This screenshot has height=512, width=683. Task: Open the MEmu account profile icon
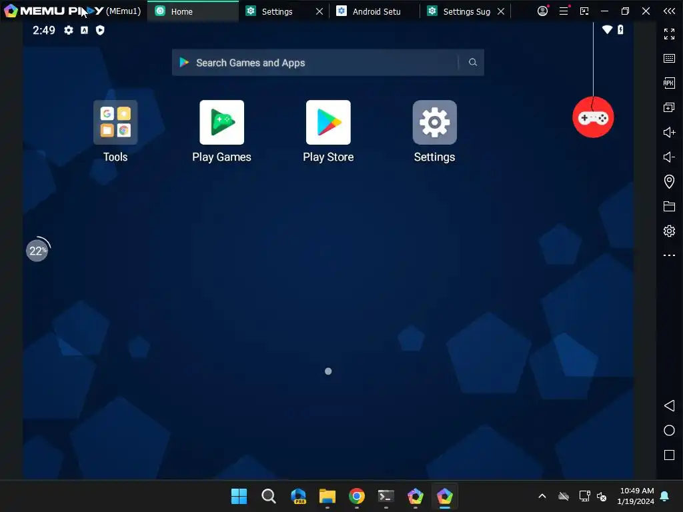543,11
